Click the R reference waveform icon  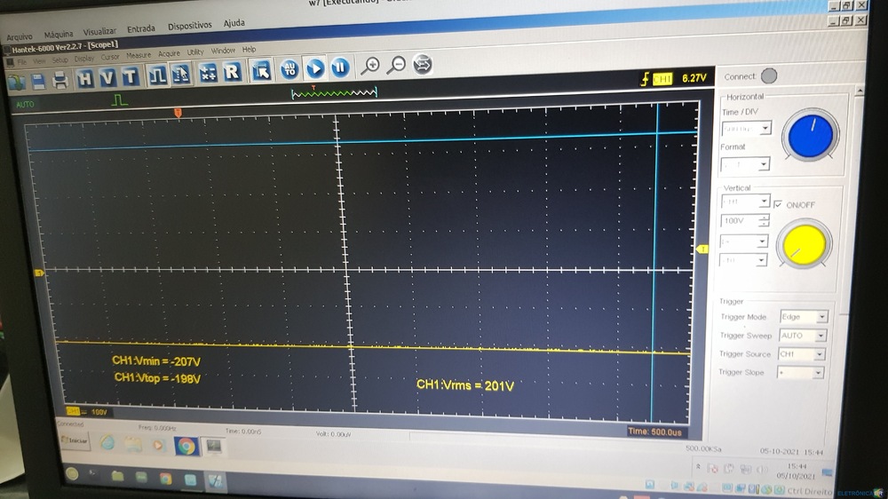[232, 71]
